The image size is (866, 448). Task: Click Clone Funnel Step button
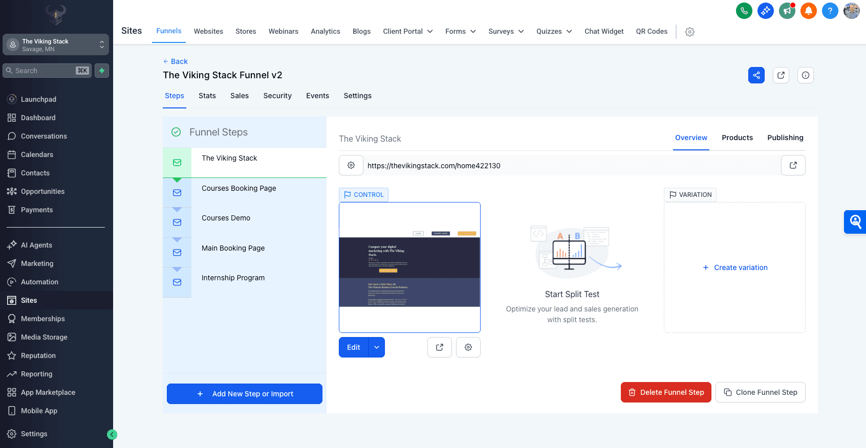click(760, 392)
